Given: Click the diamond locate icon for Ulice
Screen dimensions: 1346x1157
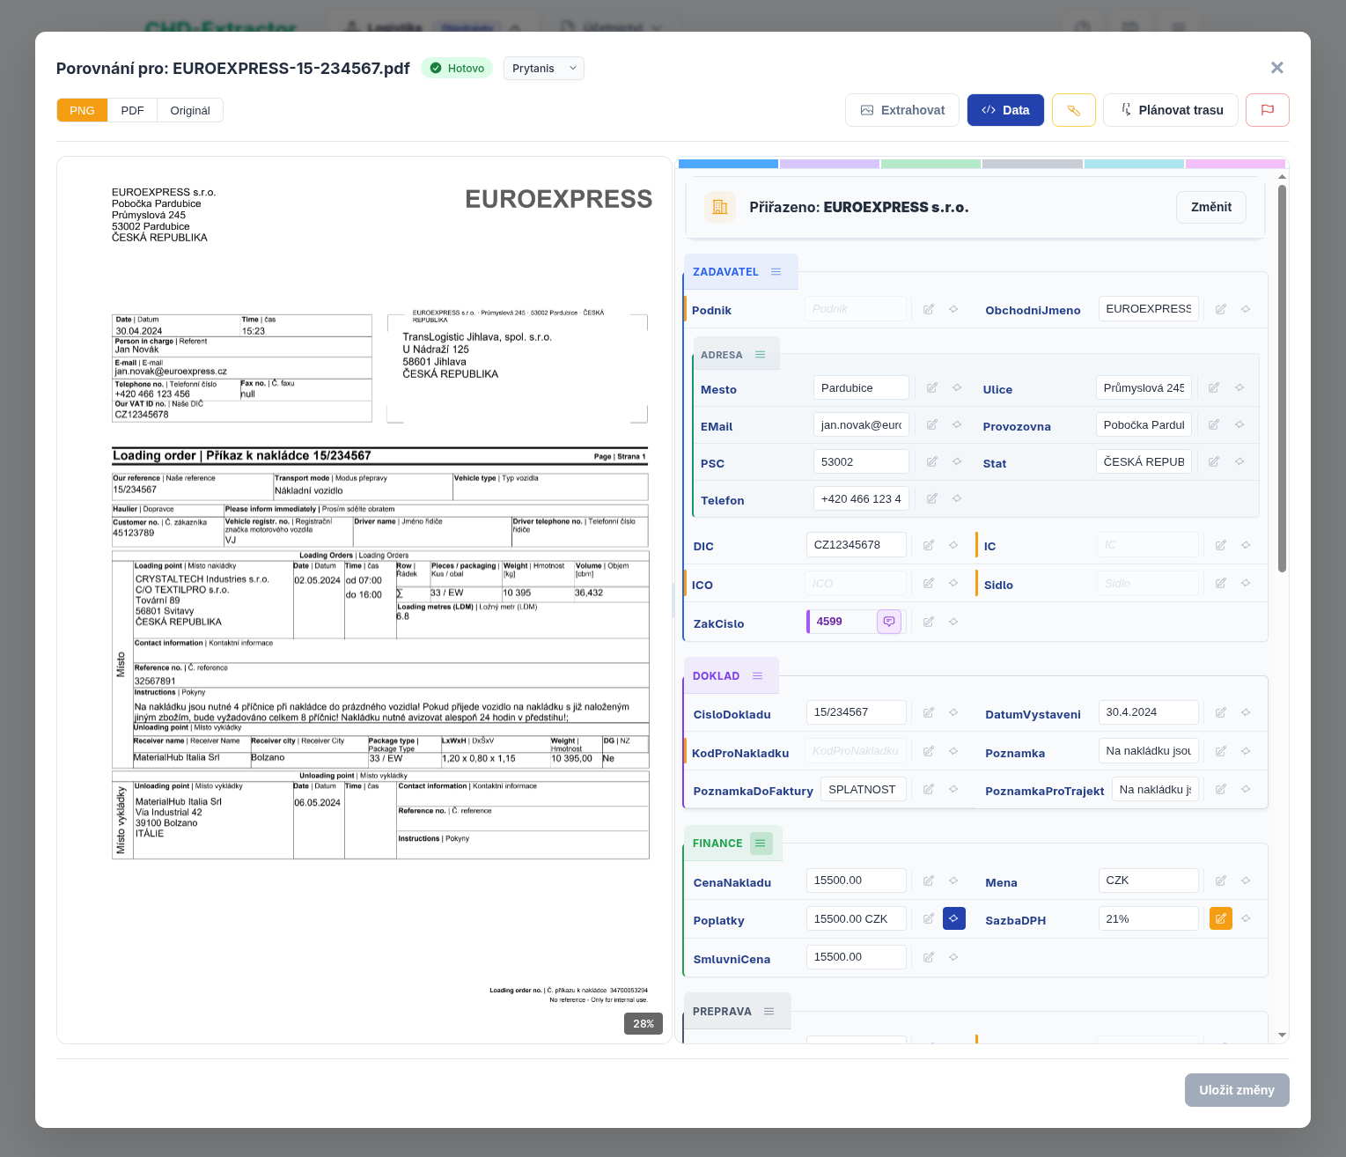Looking at the screenshot, I should (x=1239, y=387).
